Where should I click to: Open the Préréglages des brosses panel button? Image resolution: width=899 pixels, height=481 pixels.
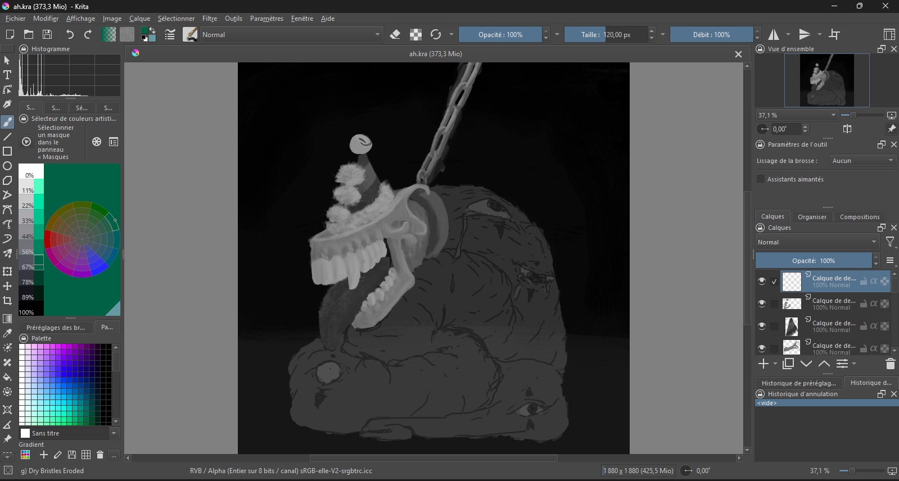[x=56, y=328]
